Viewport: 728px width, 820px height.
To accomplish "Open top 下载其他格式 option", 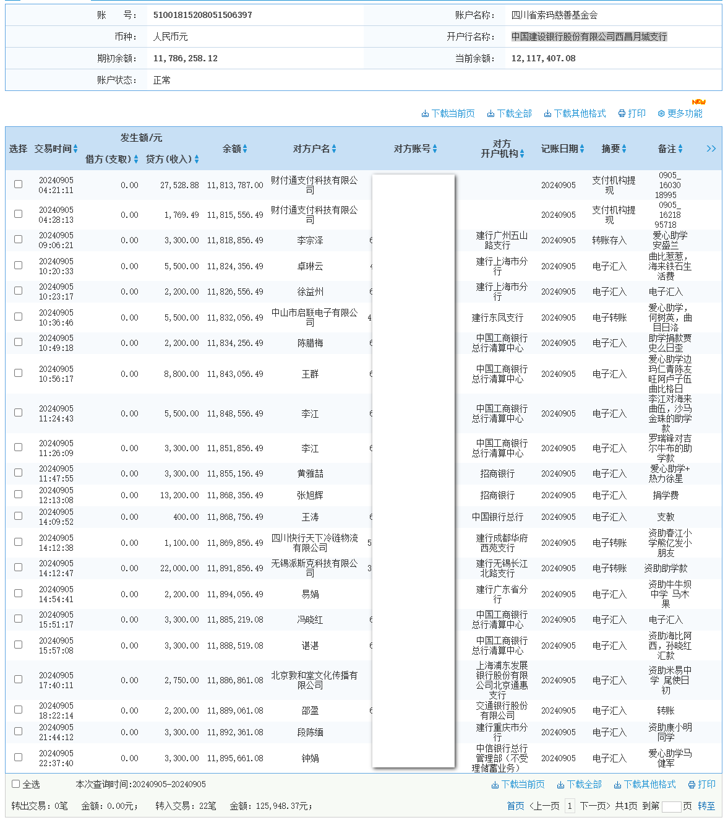I will click(x=575, y=113).
